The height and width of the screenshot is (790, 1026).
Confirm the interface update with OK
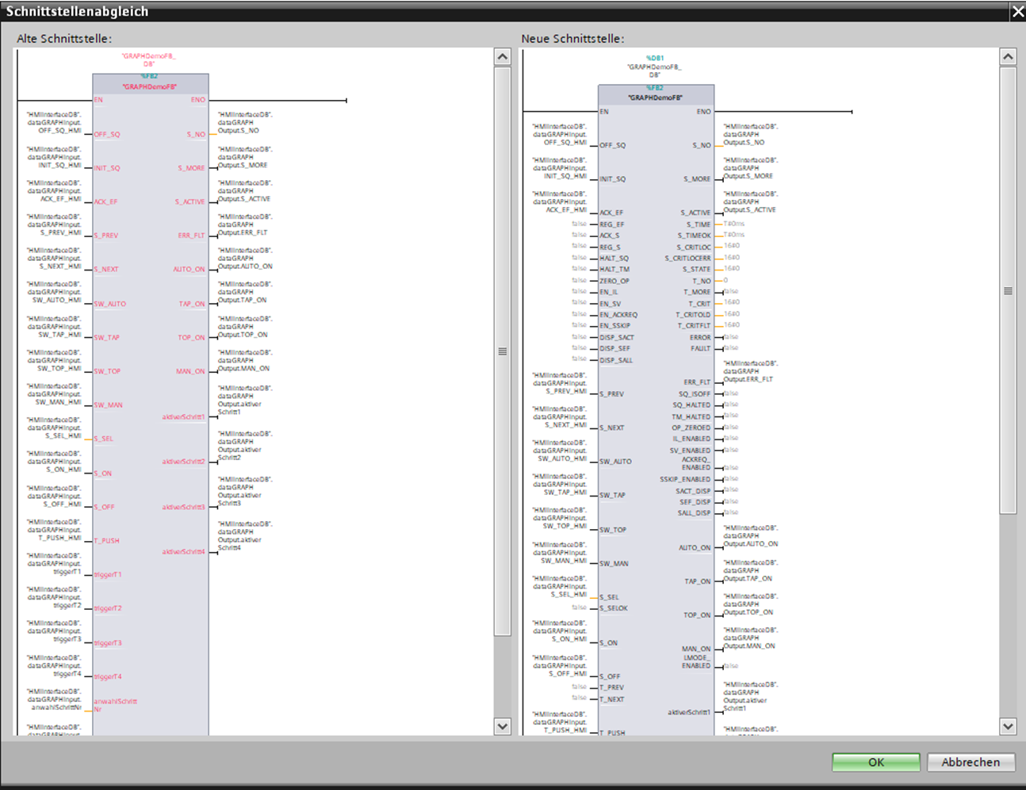[x=875, y=762]
